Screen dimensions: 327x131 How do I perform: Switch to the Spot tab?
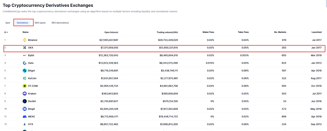pos(8,23)
